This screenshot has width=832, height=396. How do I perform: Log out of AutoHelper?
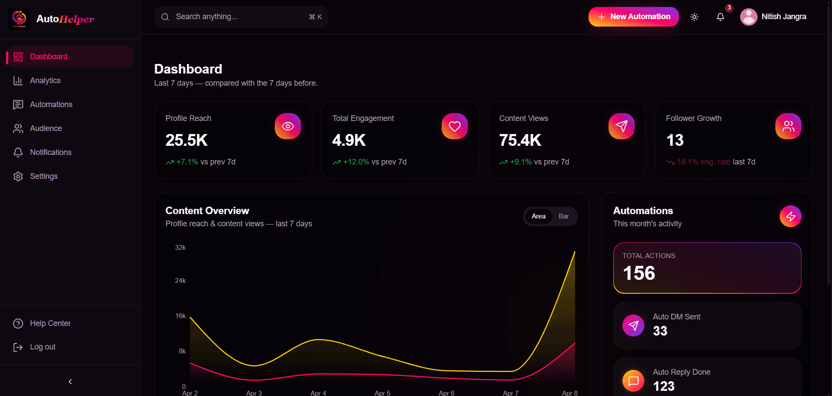[x=42, y=346]
